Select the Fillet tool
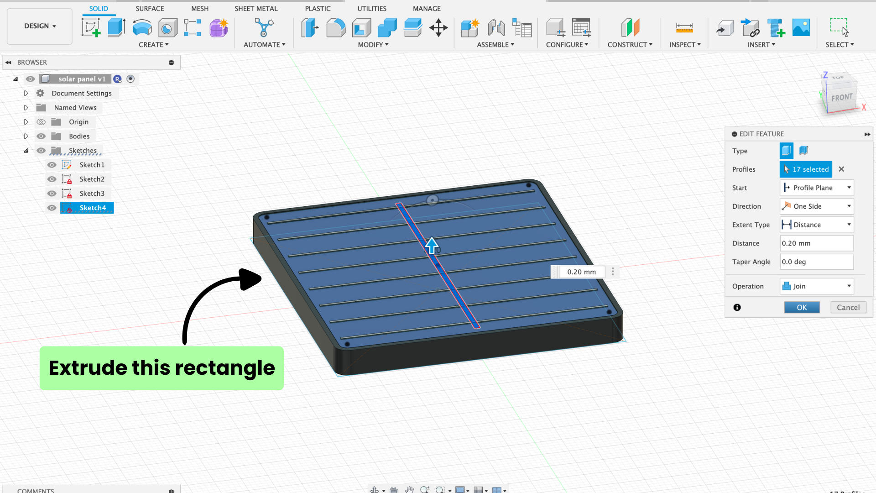This screenshot has height=493, width=876. (x=336, y=27)
